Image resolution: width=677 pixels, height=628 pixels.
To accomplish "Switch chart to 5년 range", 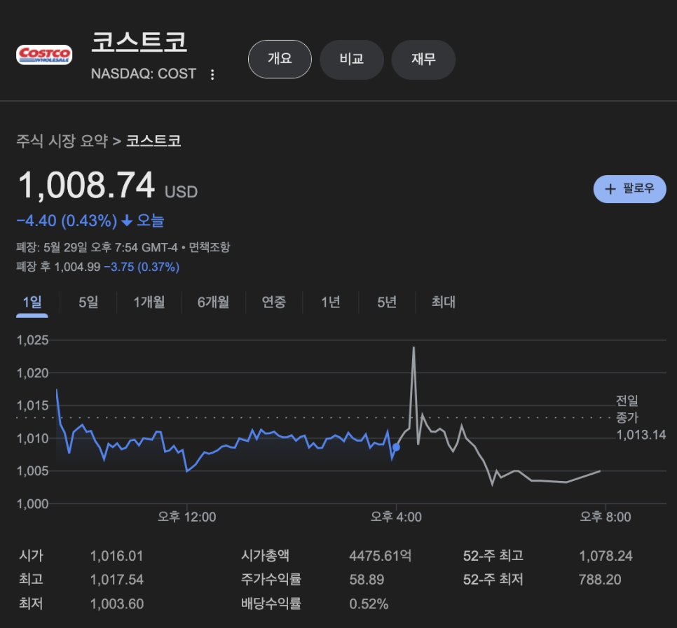I will [x=387, y=302].
